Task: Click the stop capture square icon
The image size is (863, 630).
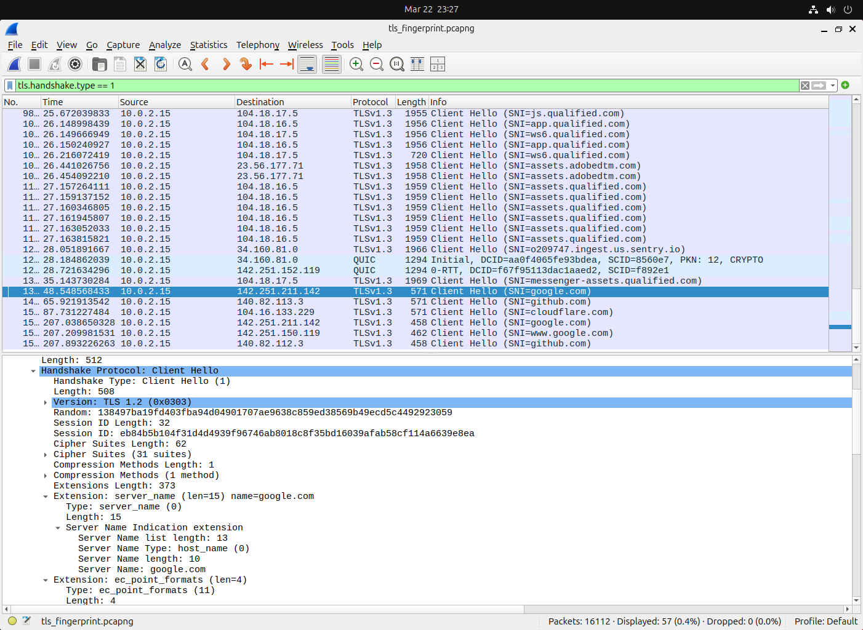Action: (x=34, y=64)
